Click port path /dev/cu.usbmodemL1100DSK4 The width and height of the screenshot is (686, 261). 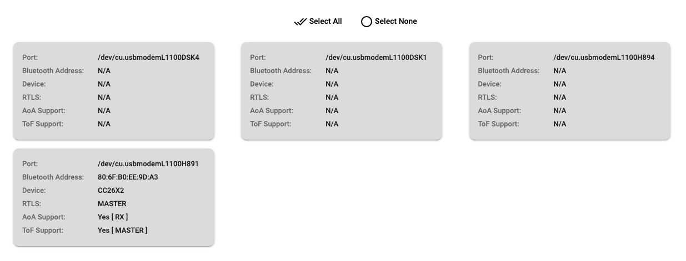pyautogui.click(x=148, y=58)
